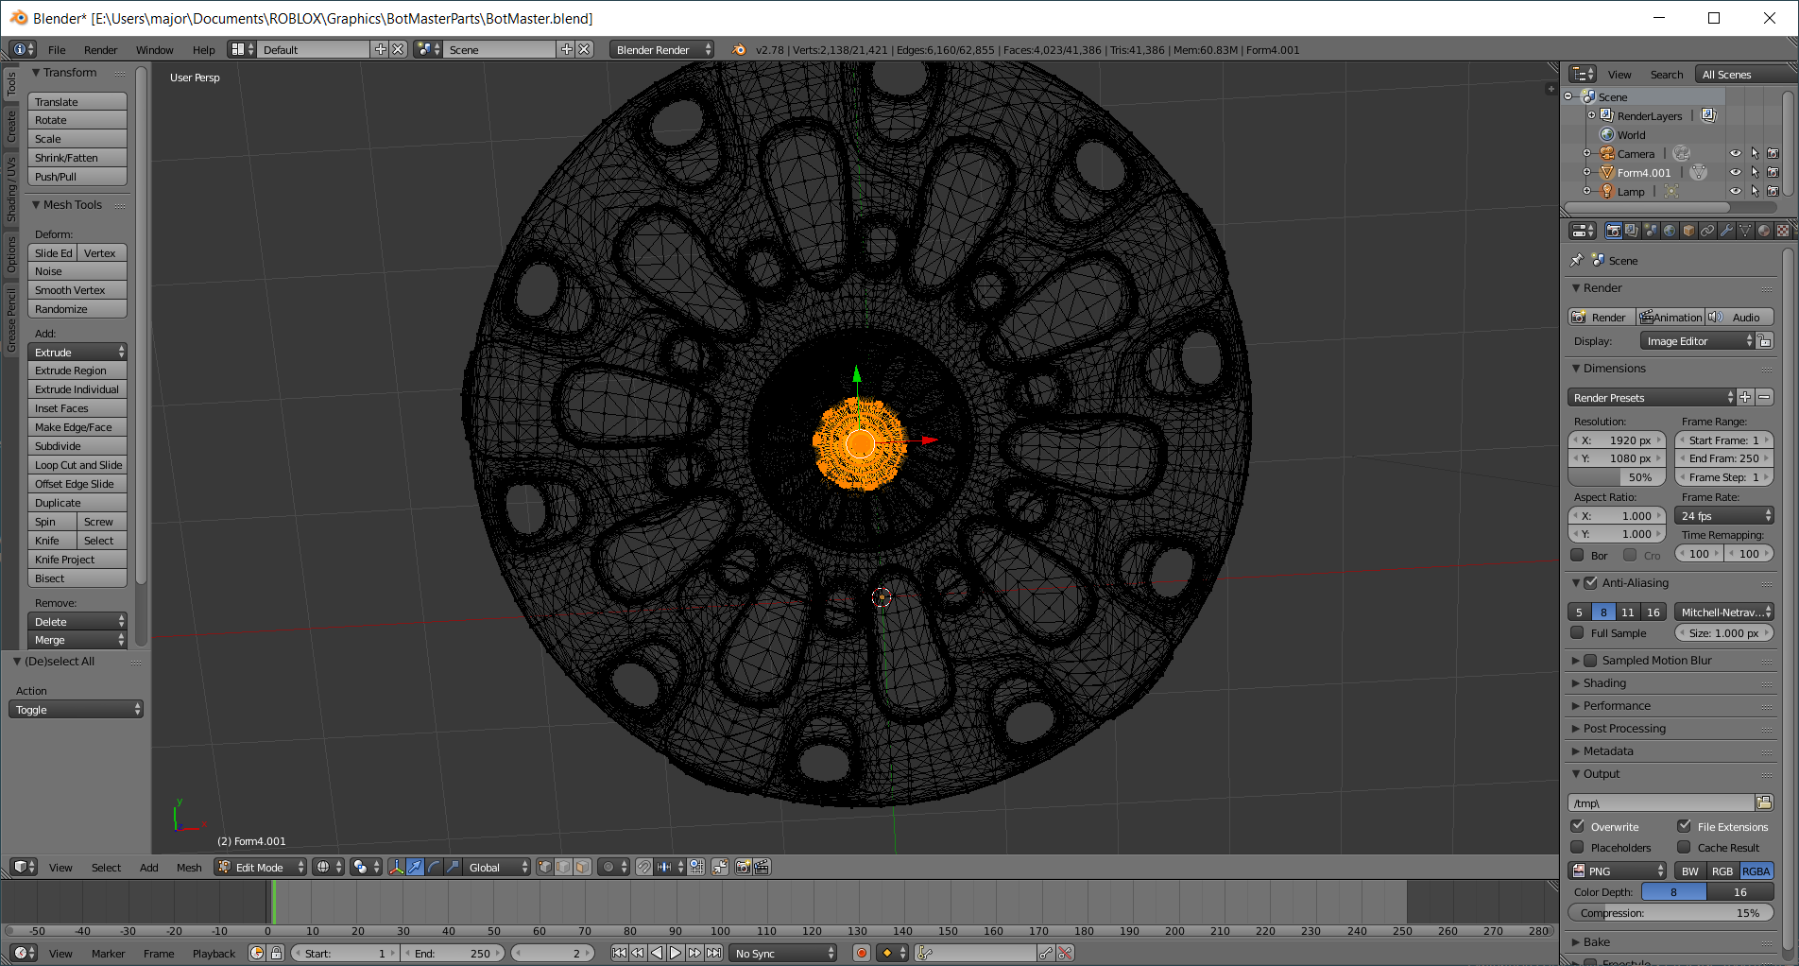Open the Texture checkerboard icon tab
The image size is (1799, 966).
pyautogui.click(x=1783, y=231)
